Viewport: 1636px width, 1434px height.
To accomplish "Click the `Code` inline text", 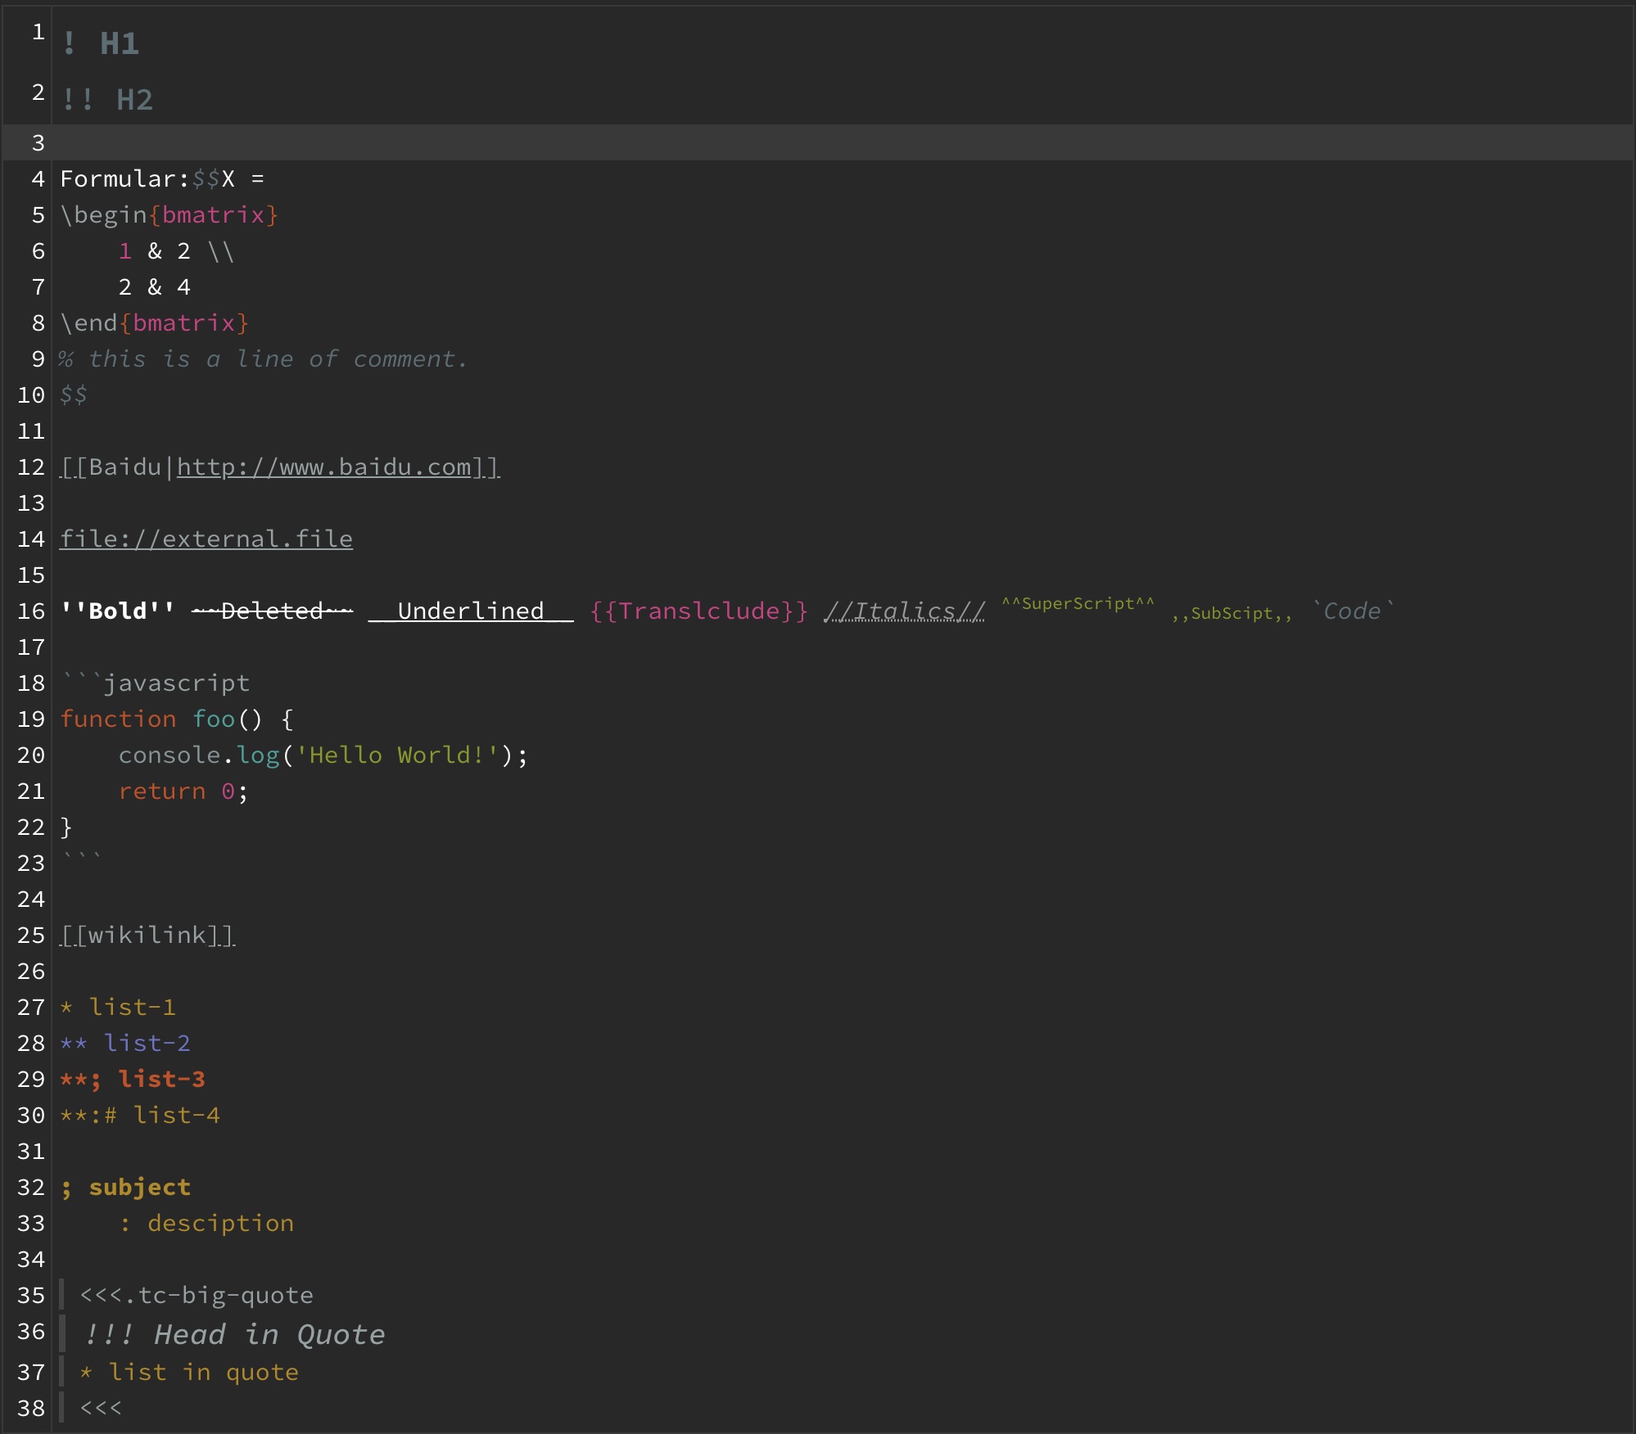I will pos(1352,611).
